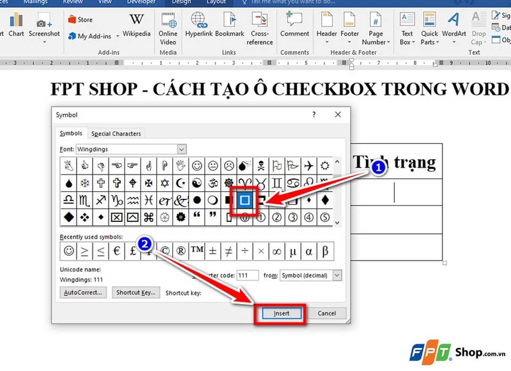Open the Design ribbon tab
Viewport: 511px width, 371px height.
tap(181, 2)
